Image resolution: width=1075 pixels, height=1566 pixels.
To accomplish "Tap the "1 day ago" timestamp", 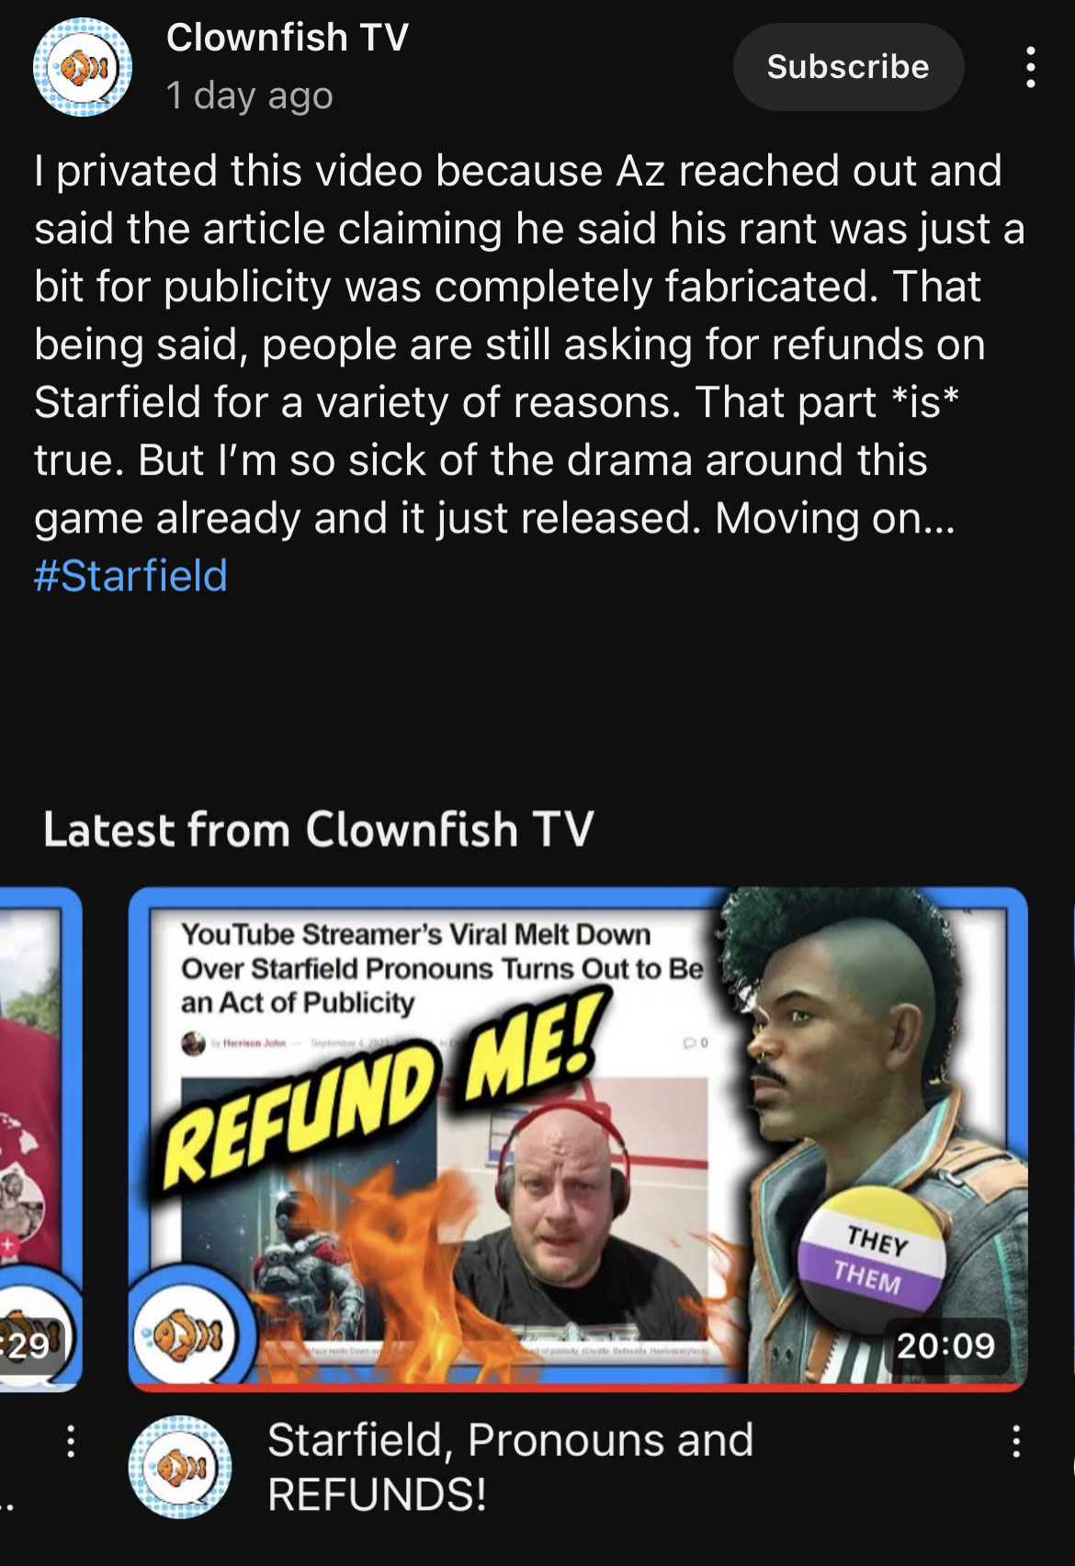I will 249,96.
